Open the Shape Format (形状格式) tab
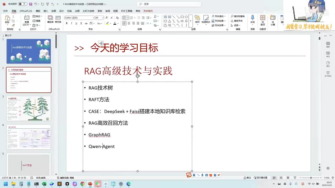This screenshot has height=188, width=335. coord(148,11)
